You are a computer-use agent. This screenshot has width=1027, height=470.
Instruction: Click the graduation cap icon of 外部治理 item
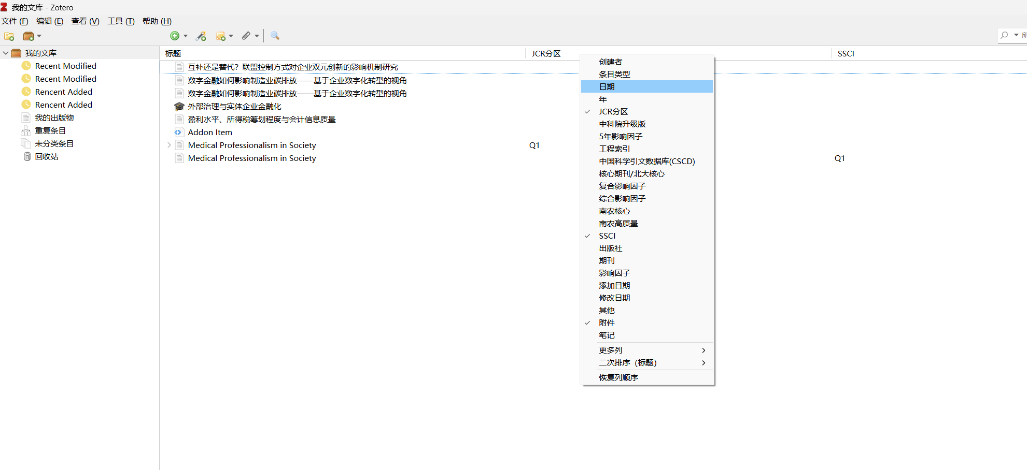(179, 107)
